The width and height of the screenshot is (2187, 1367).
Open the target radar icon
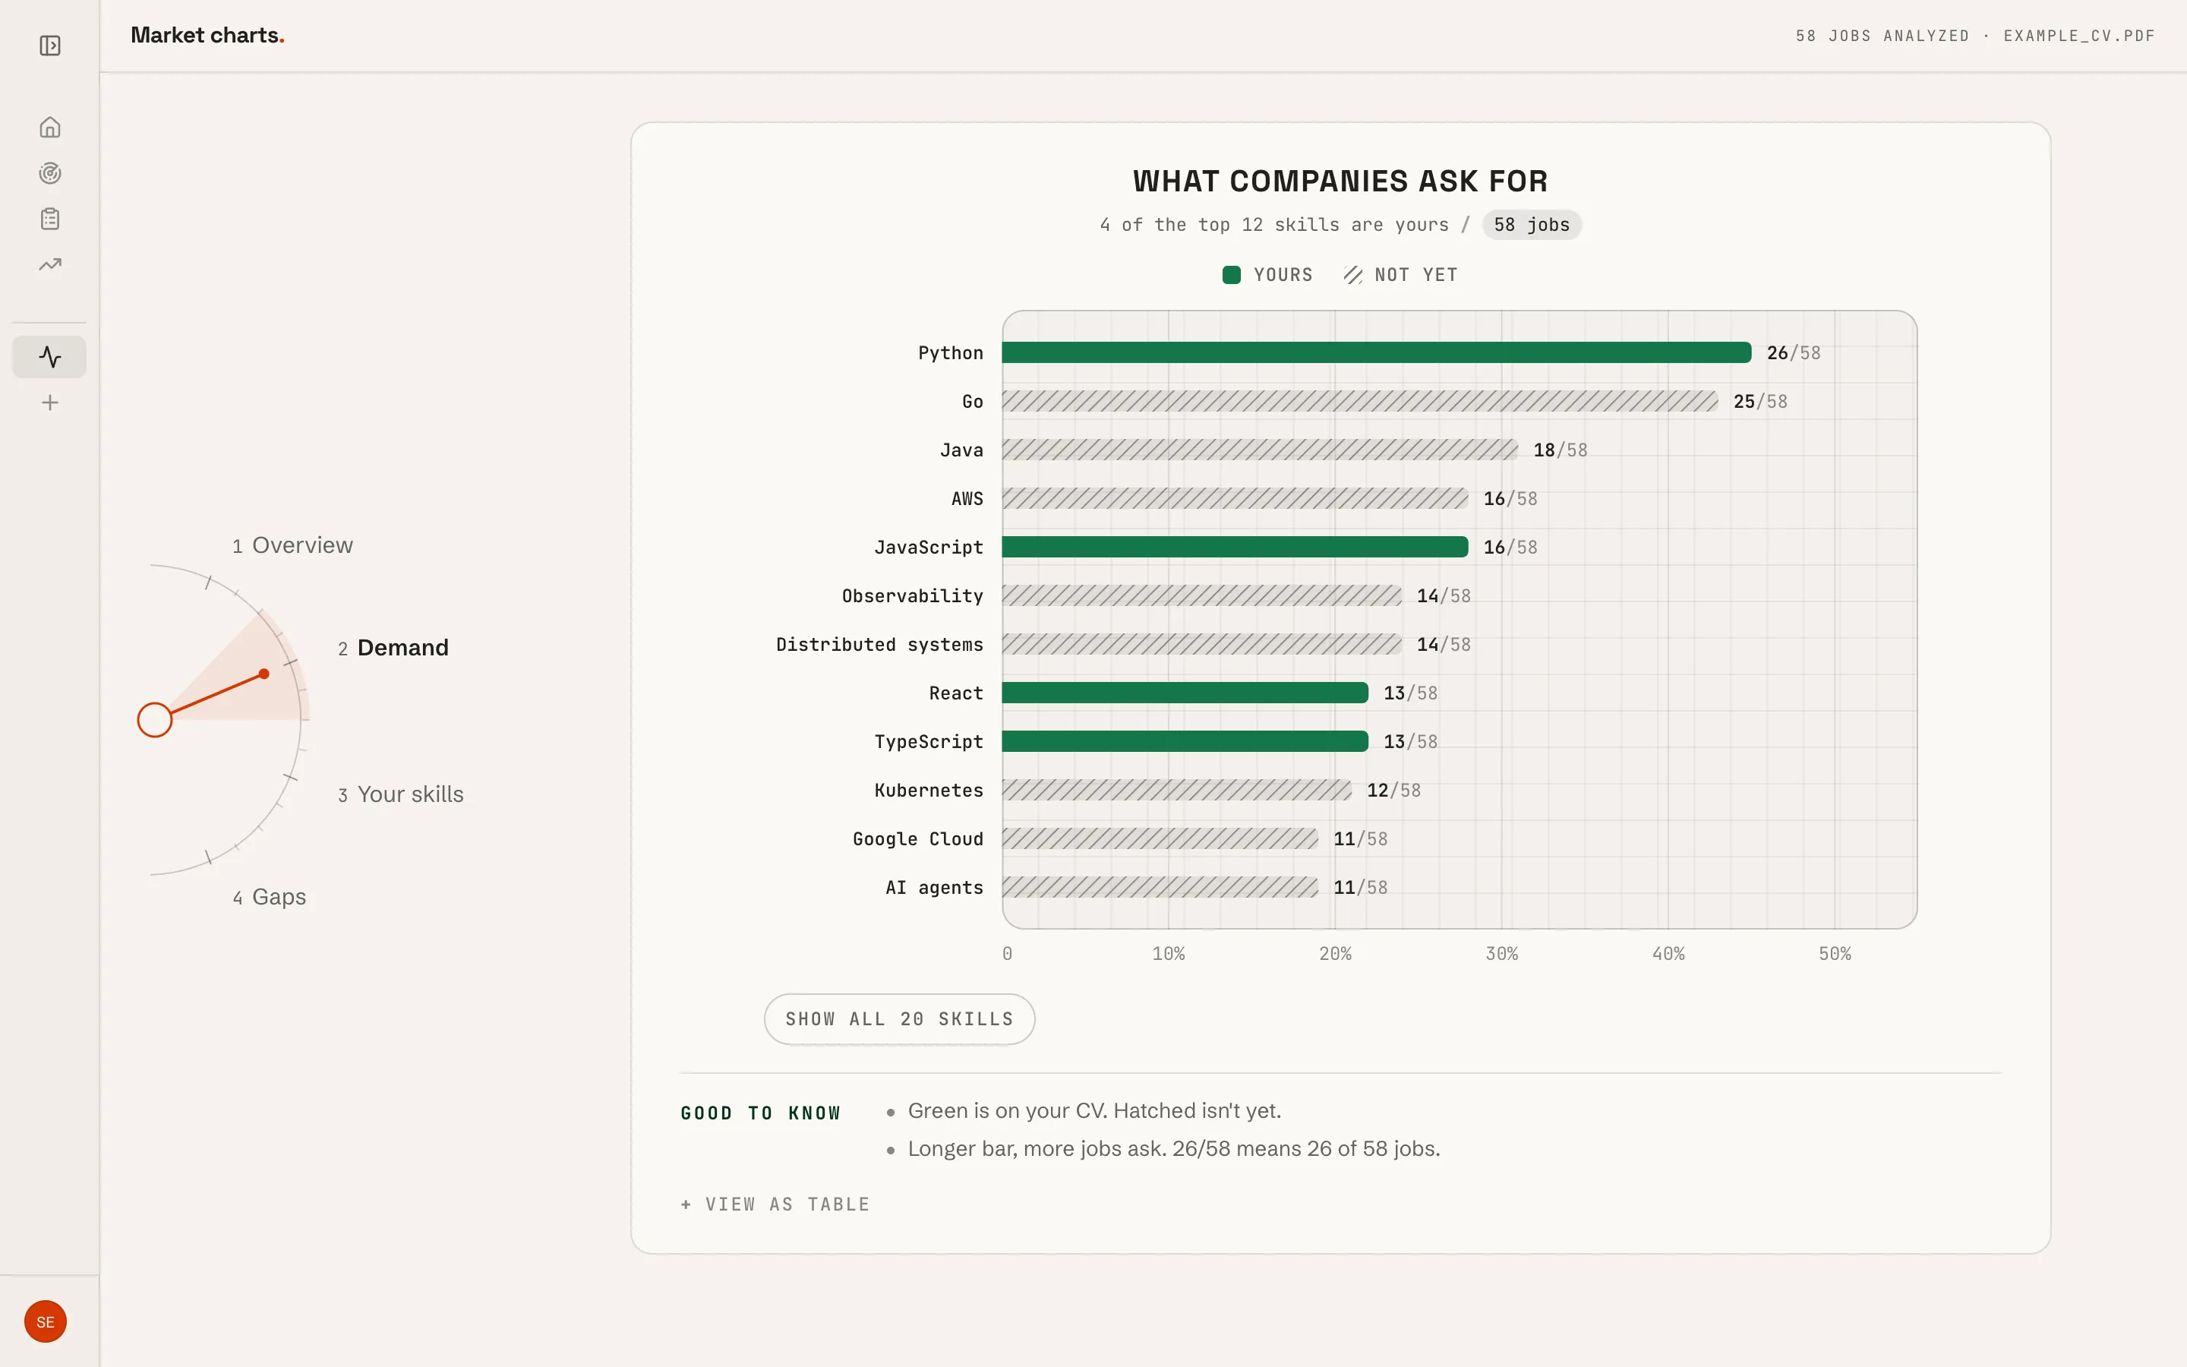pos(49,172)
